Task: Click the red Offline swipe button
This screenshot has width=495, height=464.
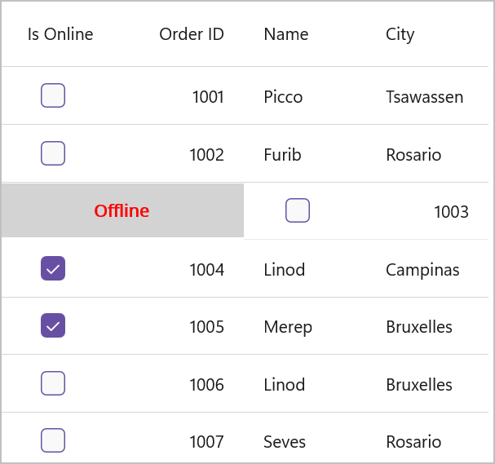Action: tap(122, 211)
